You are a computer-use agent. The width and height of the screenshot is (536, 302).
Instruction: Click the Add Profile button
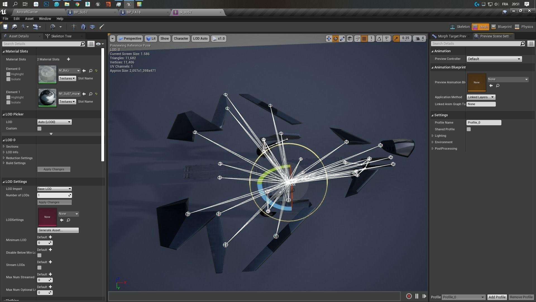[497, 297]
